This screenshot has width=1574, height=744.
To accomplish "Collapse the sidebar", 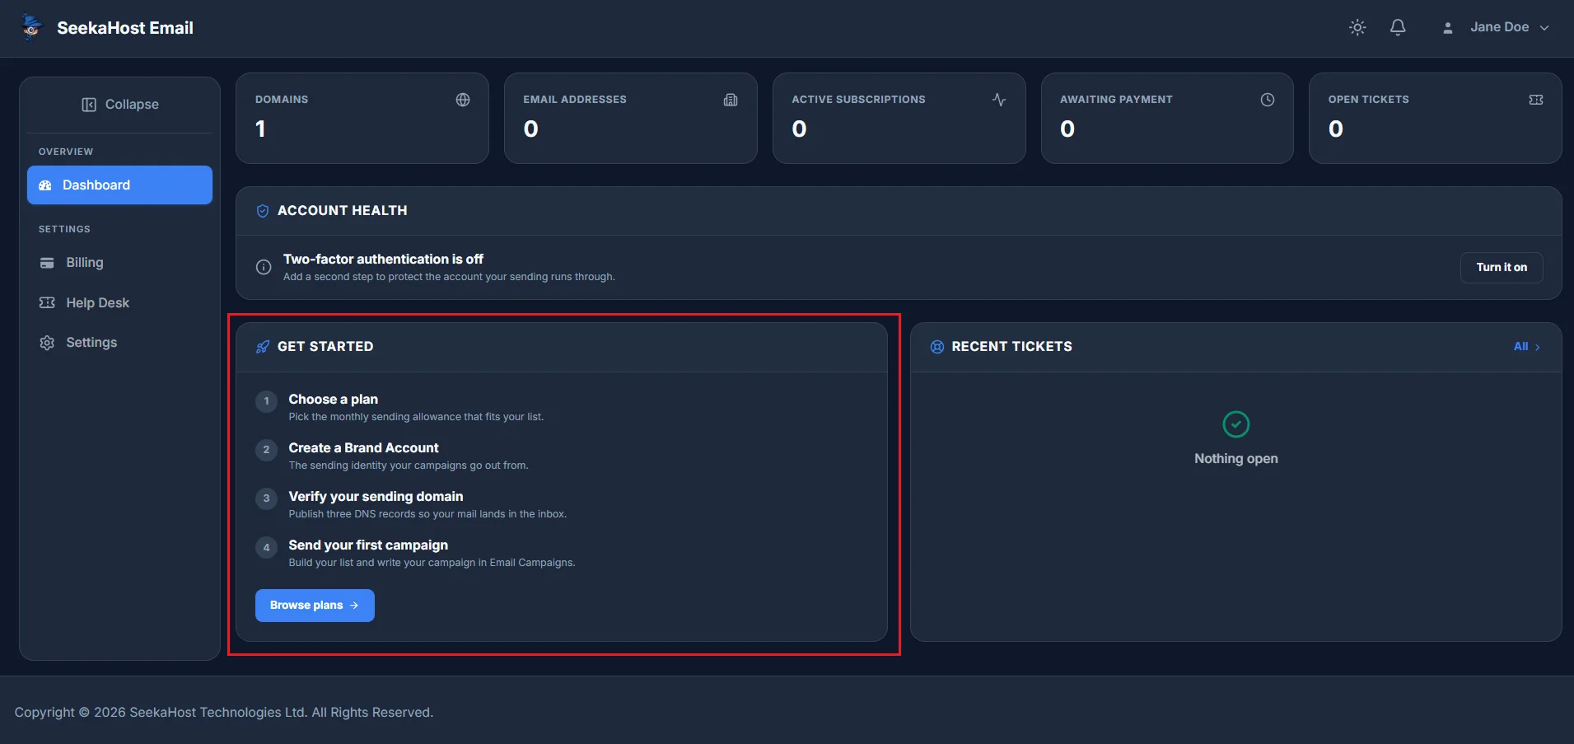I will 120,105.
